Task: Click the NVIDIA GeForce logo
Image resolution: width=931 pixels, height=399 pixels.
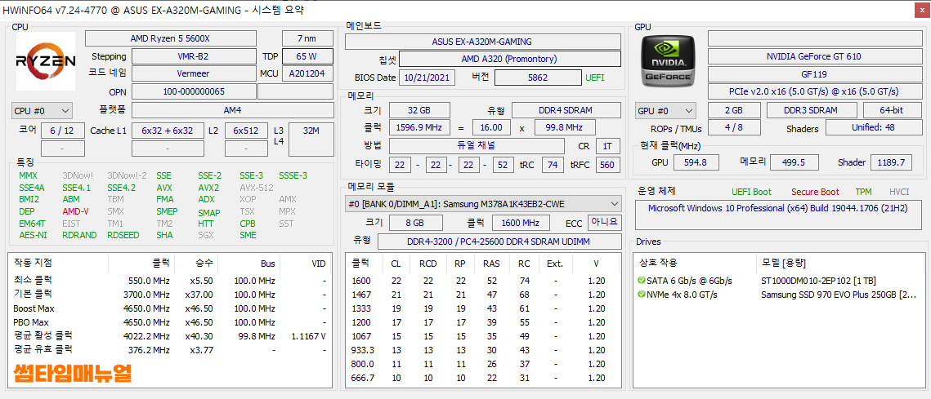Action: coord(669,61)
